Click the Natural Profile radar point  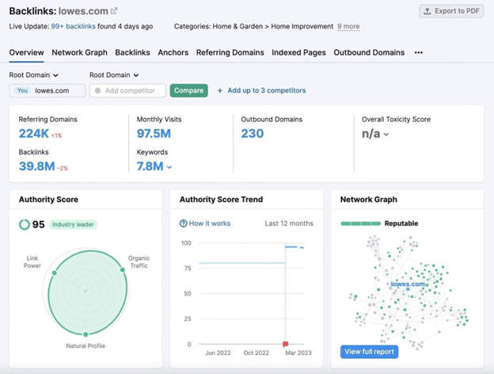point(85,334)
